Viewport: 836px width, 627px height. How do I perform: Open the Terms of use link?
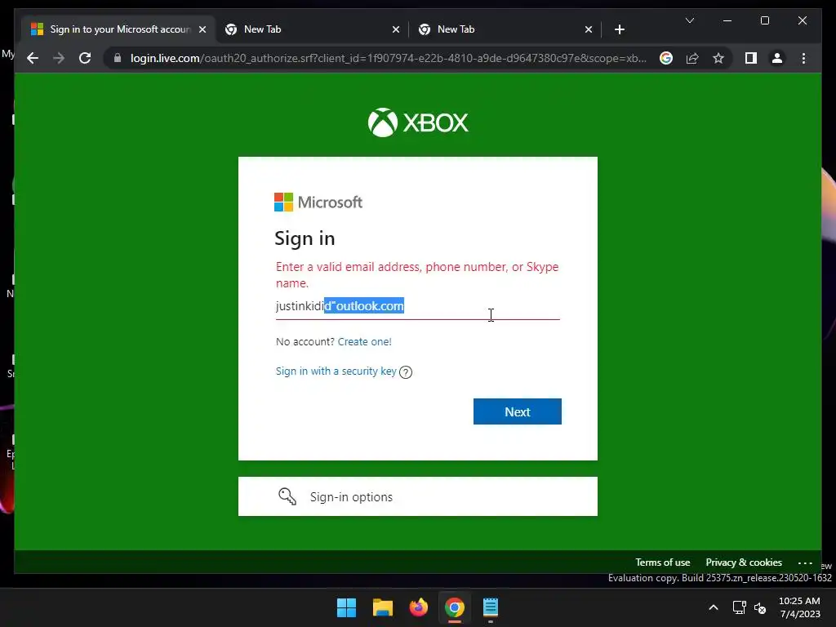coord(662,563)
